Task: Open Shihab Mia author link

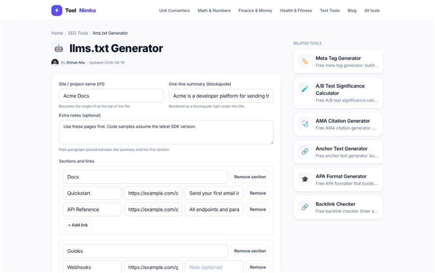Action: click(75, 62)
